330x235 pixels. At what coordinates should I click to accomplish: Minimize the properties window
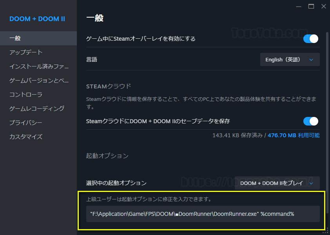[x=298, y=6]
